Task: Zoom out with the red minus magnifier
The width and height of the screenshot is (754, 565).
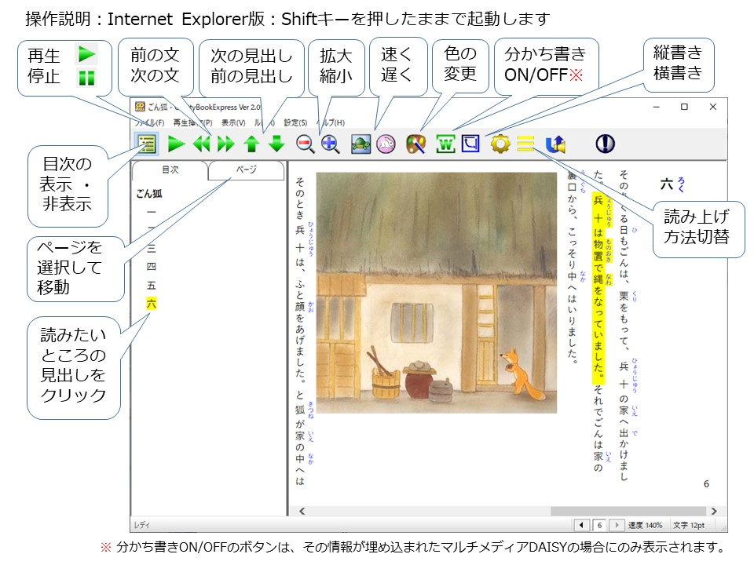Action: [306, 144]
